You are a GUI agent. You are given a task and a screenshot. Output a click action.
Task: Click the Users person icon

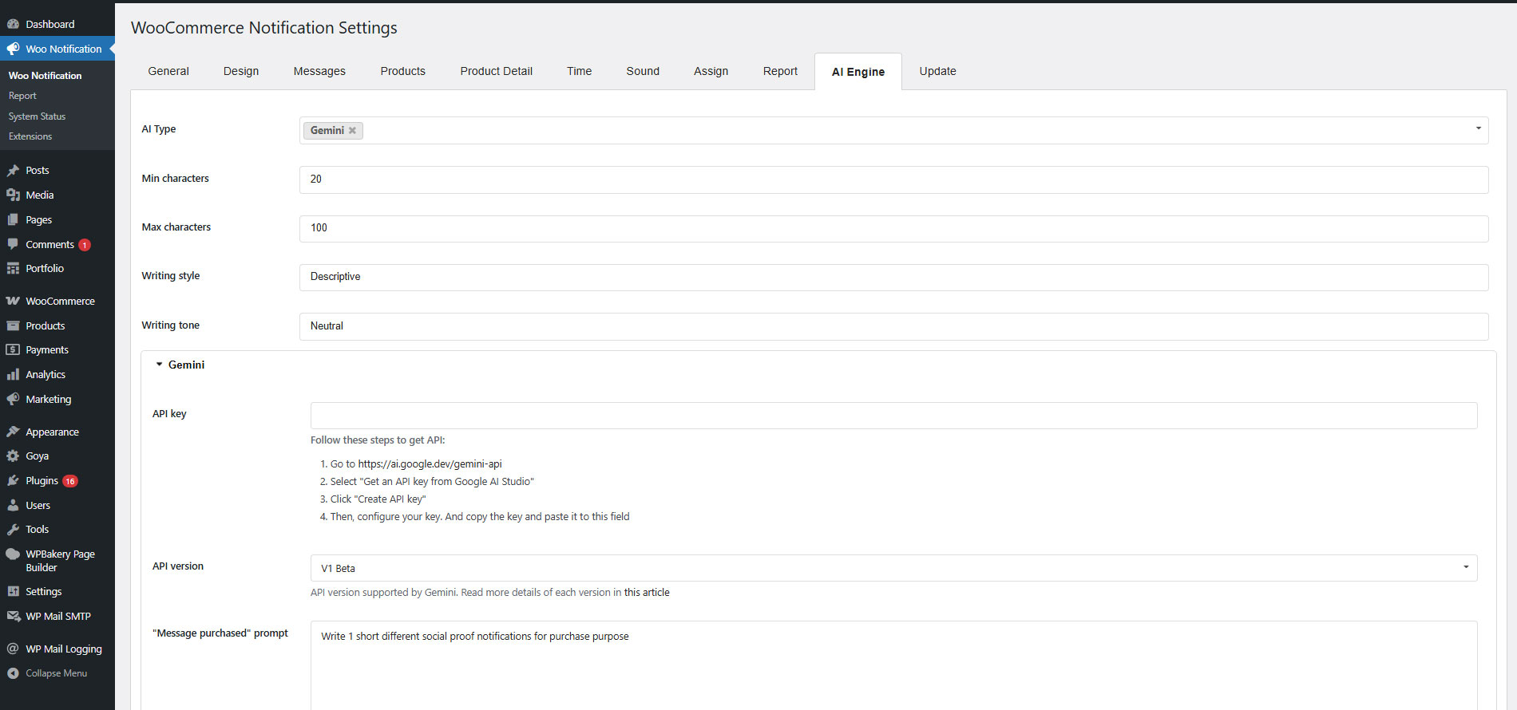pyautogui.click(x=13, y=505)
